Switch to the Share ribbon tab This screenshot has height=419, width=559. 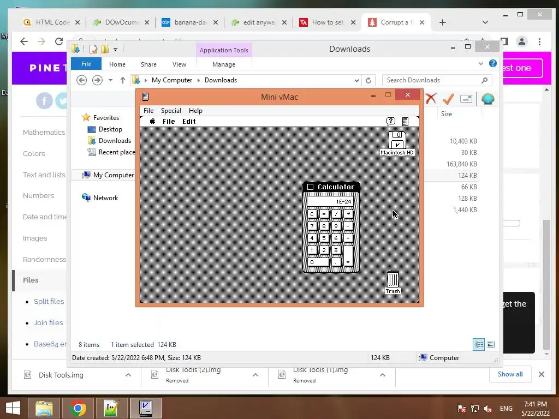click(148, 64)
